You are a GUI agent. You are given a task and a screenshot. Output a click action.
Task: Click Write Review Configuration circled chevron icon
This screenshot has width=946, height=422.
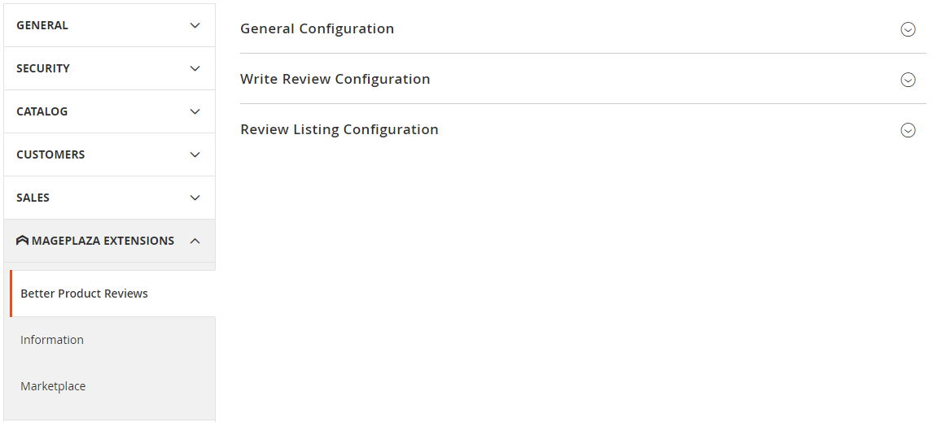[908, 80]
